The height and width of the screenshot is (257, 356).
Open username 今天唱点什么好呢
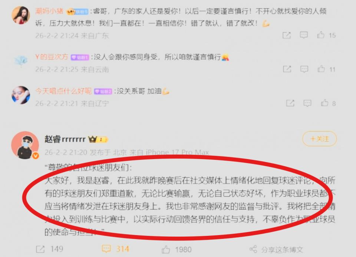coord(63,91)
